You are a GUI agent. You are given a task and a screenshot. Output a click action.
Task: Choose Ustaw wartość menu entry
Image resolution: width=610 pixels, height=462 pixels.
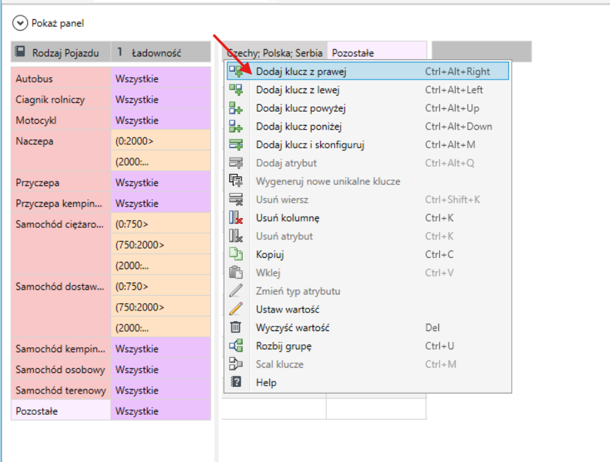[368, 309]
